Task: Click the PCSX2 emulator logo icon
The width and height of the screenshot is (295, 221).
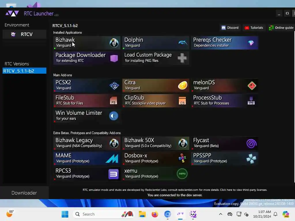Action: [114, 85]
